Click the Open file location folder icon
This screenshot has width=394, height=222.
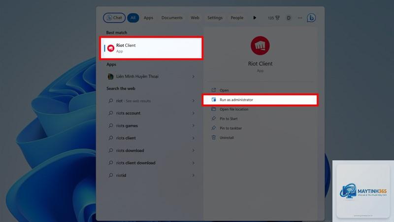click(214, 109)
